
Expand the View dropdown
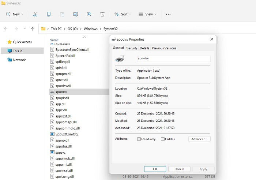[148, 14]
